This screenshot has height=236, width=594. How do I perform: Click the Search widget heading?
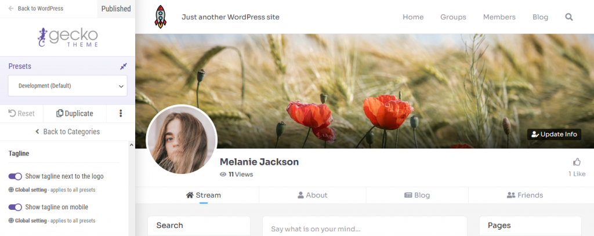coord(170,226)
